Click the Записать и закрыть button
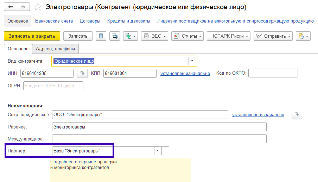 pyautogui.click(x=32, y=36)
